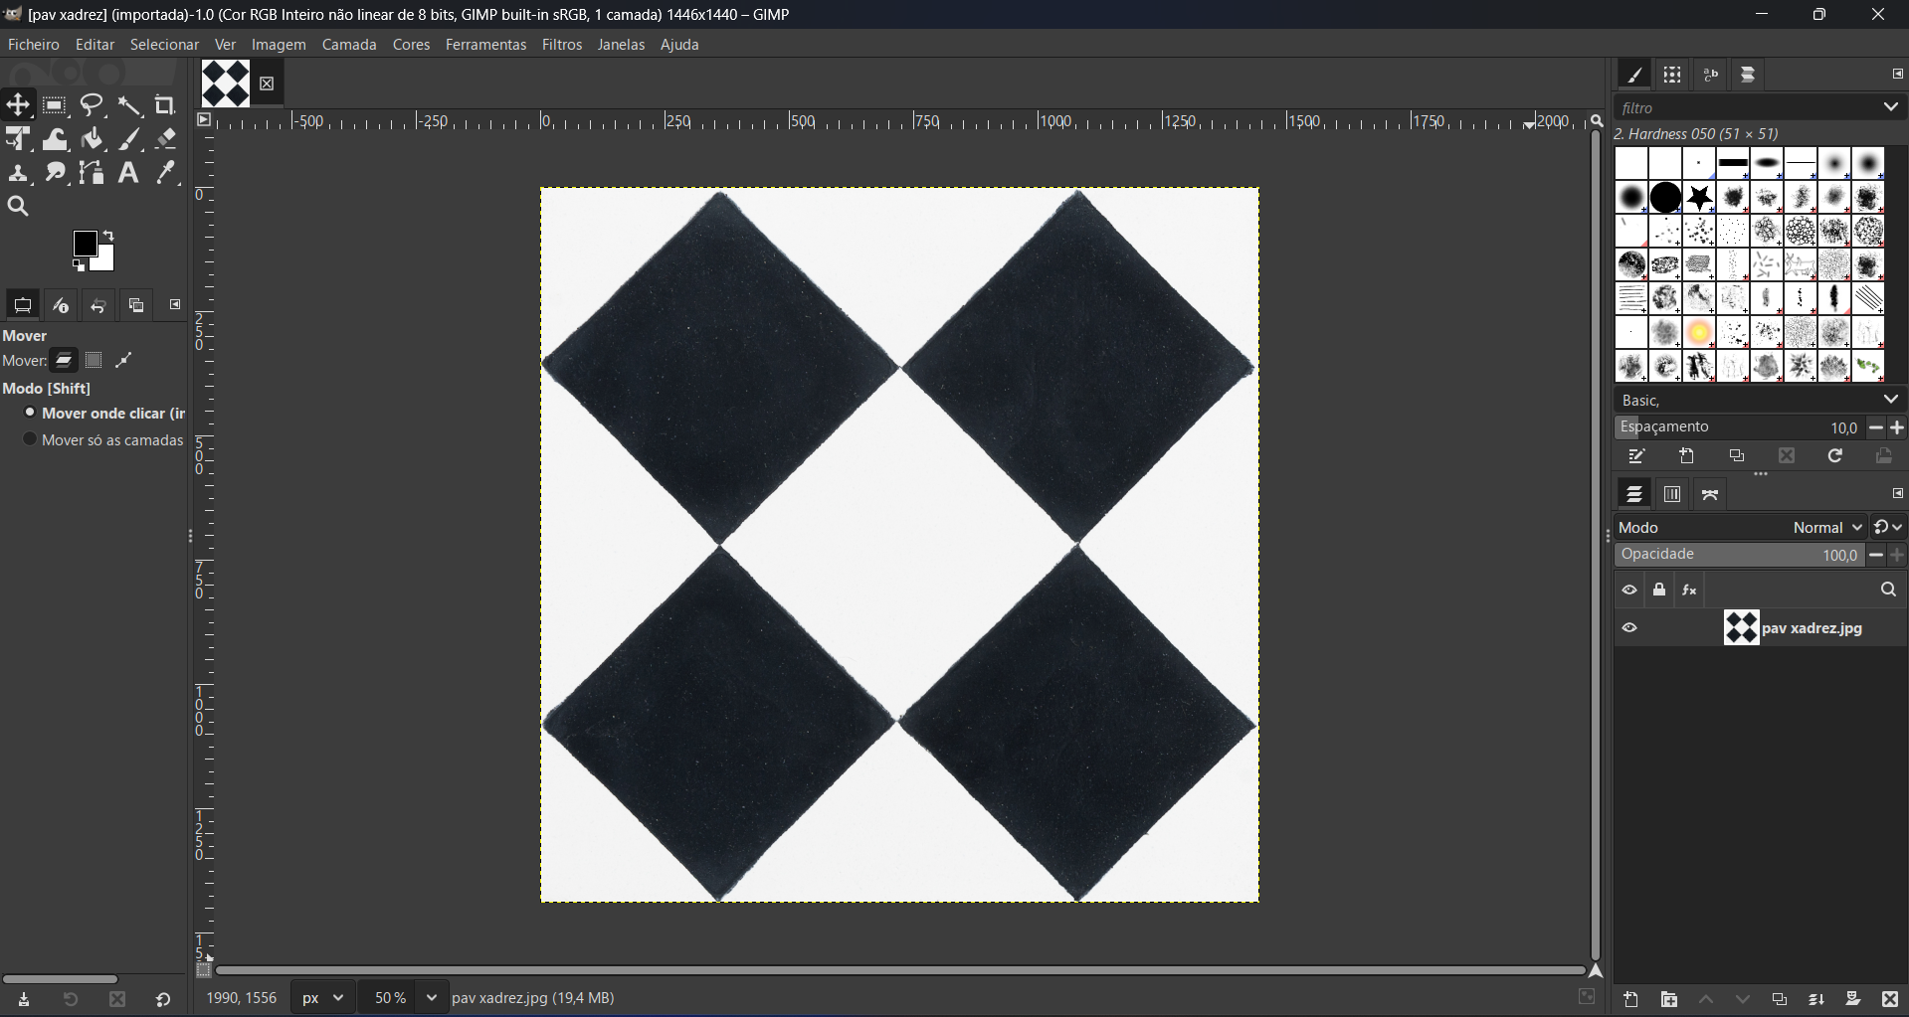The width and height of the screenshot is (1909, 1017).
Task: Pick the Free Select lasso tool
Action: [x=93, y=105]
